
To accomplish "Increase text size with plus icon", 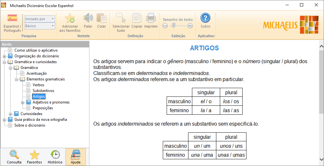I will 190,26.
